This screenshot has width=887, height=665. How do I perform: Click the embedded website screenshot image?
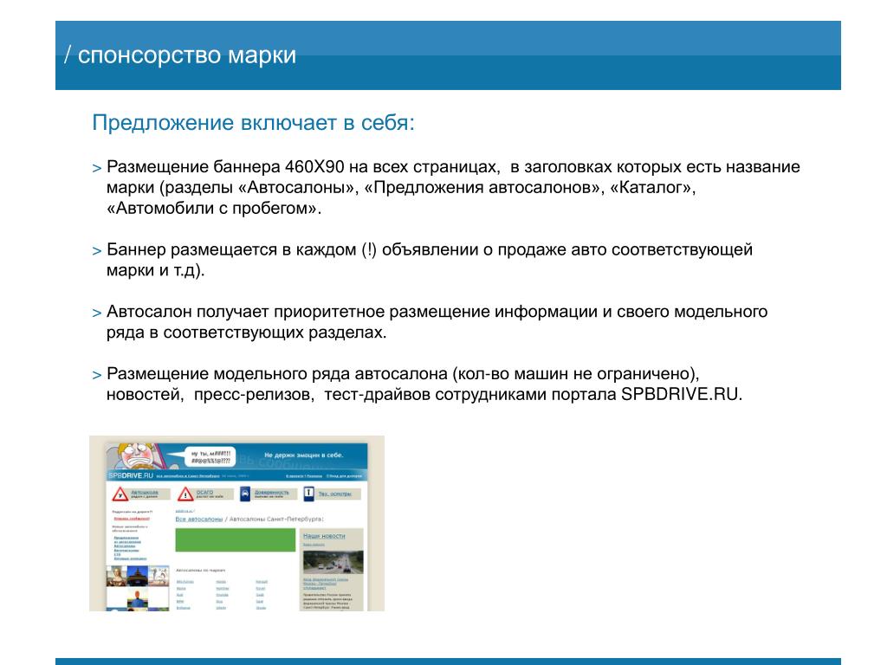tap(237, 524)
